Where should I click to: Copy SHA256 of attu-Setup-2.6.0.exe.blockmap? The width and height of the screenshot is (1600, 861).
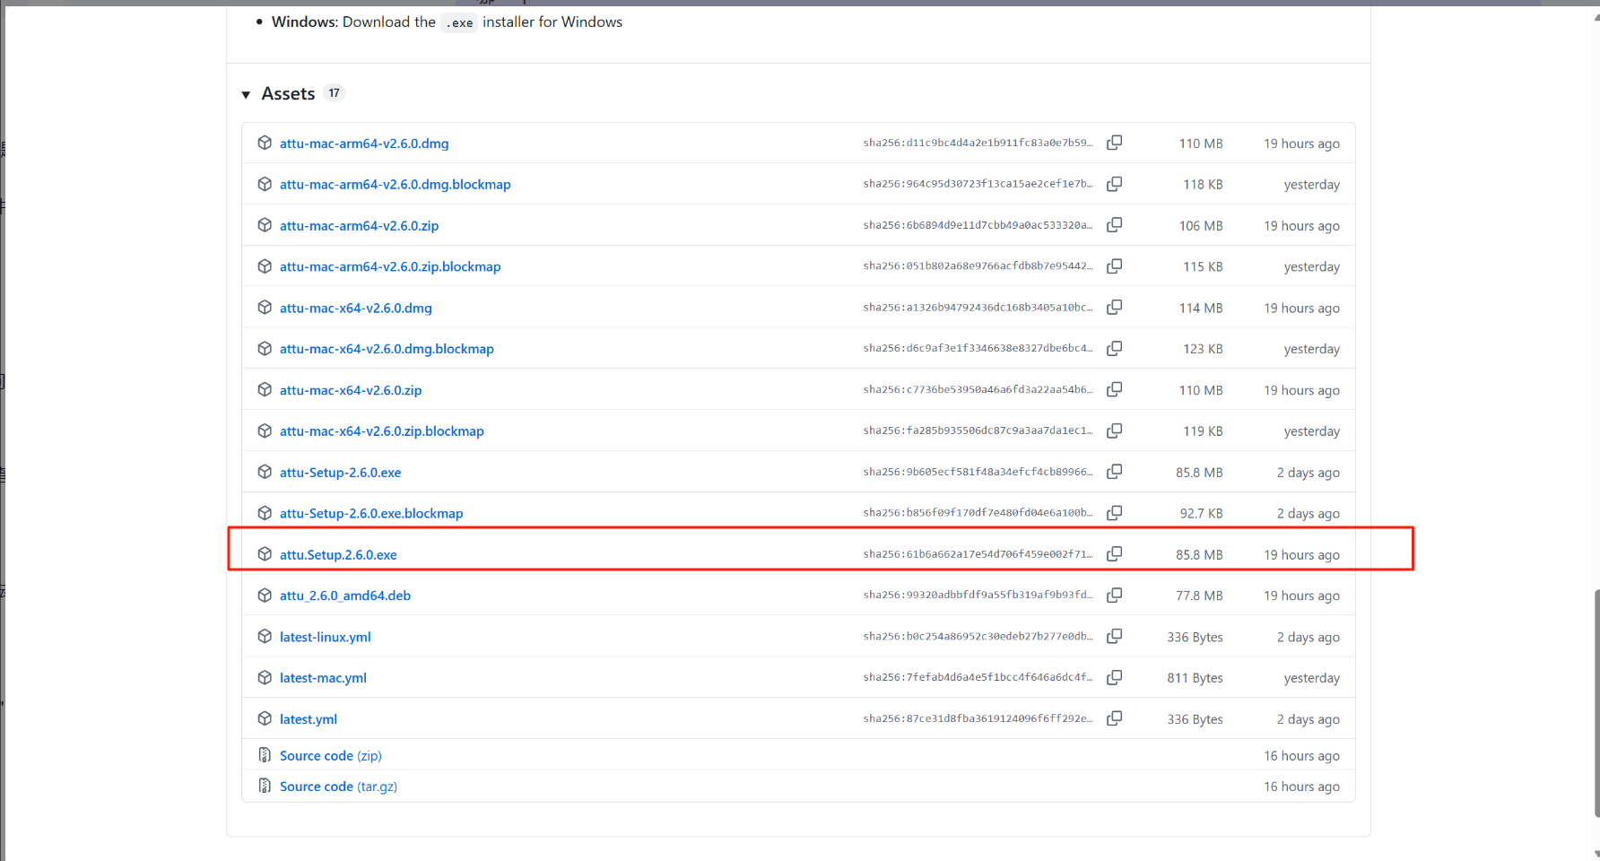point(1114,513)
